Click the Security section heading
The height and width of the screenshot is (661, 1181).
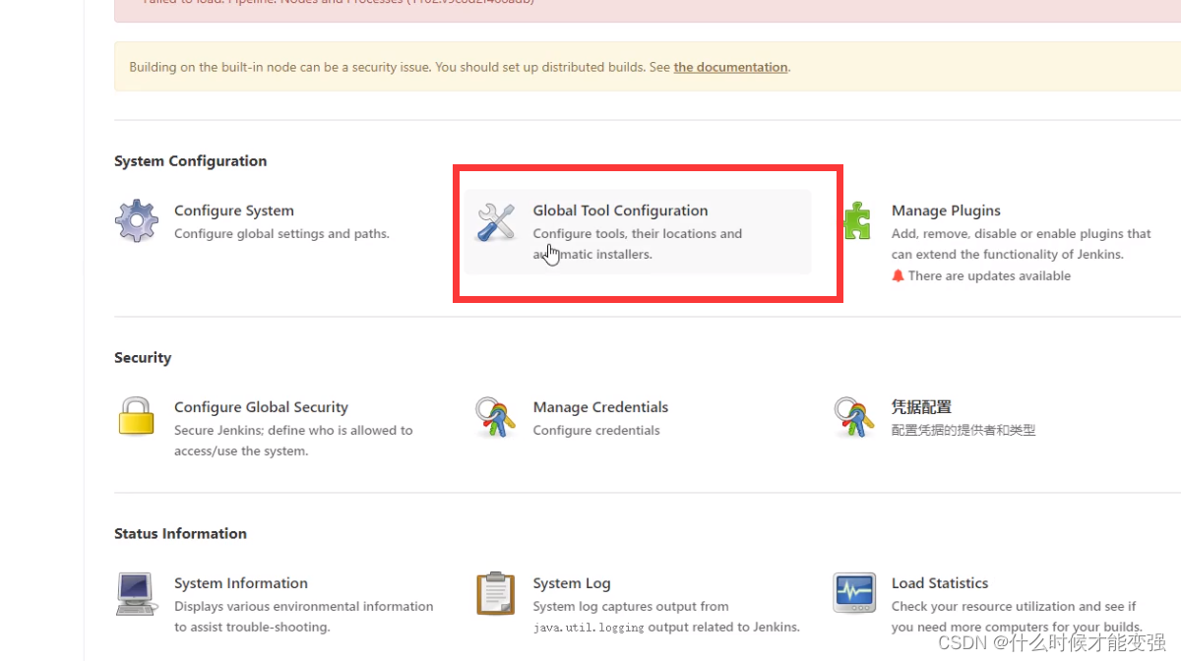[143, 358]
